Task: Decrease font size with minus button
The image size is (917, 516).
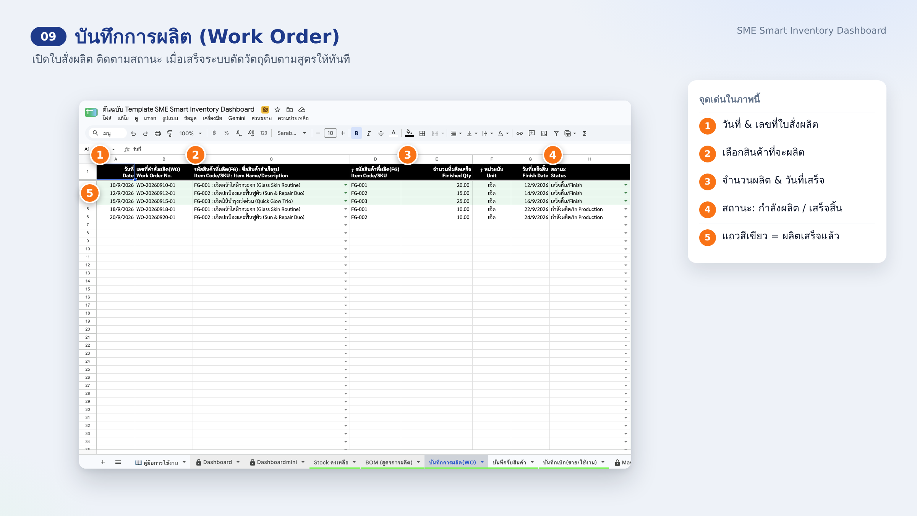Action: pyautogui.click(x=318, y=133)
